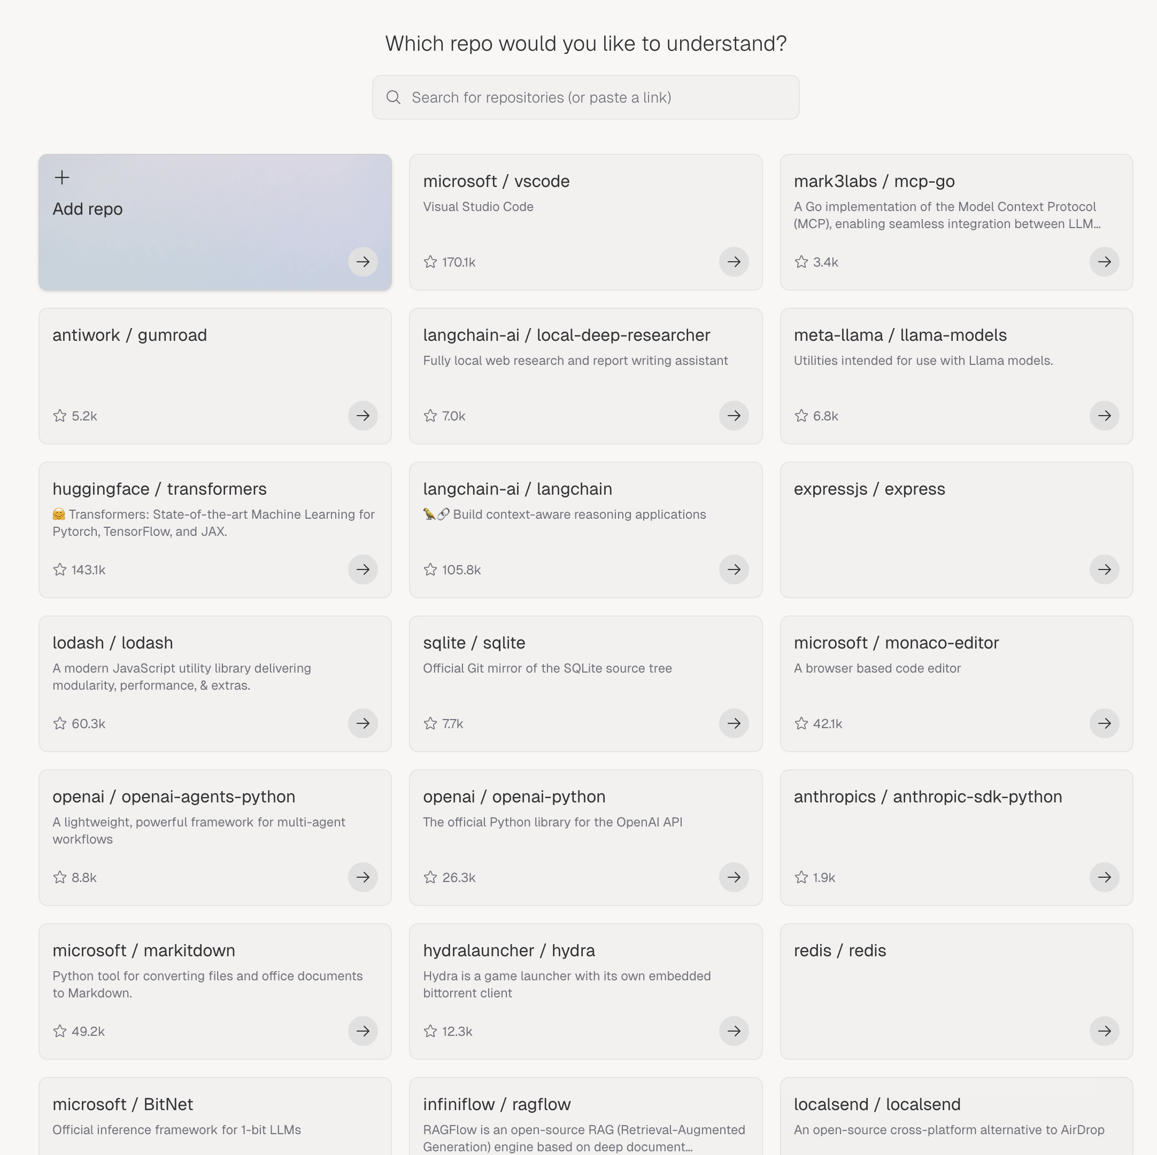
Task: Select the lodash / lodash repo card
Action: 215,683
